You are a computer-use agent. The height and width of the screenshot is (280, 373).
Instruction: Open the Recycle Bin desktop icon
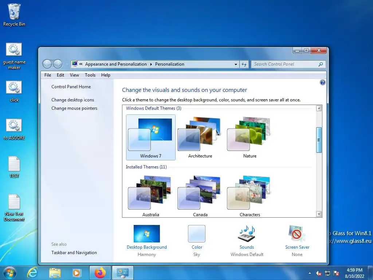14,15
